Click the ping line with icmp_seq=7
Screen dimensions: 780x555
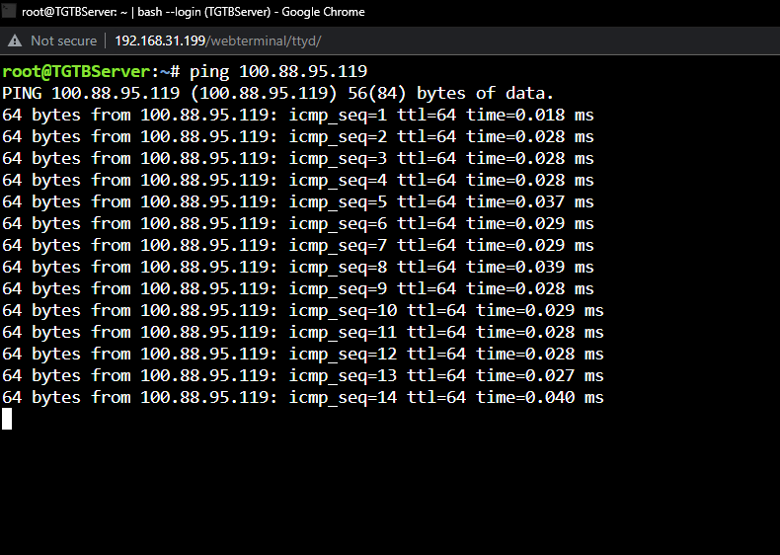pos(298,245)
